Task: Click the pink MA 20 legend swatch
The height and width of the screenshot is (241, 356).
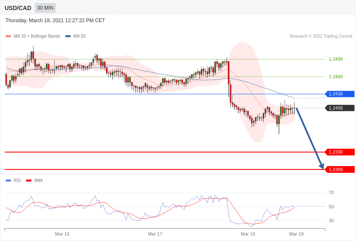Action: (x=8, y=36)
